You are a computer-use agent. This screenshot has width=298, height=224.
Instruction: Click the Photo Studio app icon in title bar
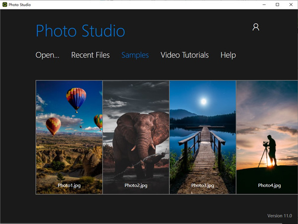(4, 4)
